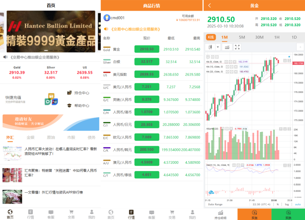Click the cmd001 user avatar
This screenshot has width=305, height=220.
[x=106, y=18]
